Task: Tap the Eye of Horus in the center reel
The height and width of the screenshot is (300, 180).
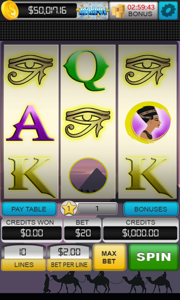Action: [x=88, y=123]
